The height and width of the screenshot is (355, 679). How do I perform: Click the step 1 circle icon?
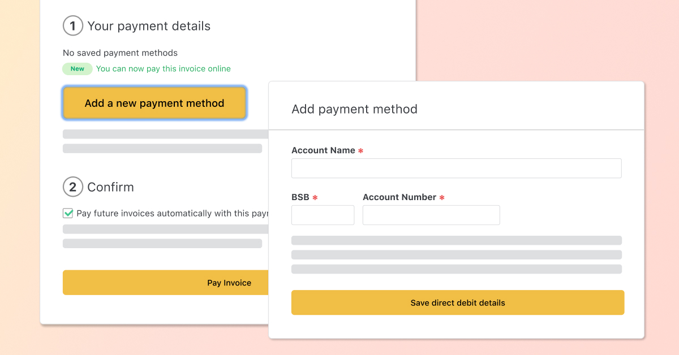(x=72, y=26)
